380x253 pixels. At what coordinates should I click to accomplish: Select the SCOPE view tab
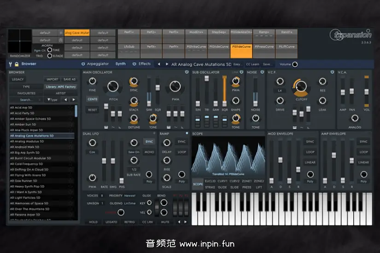(198, 184)
